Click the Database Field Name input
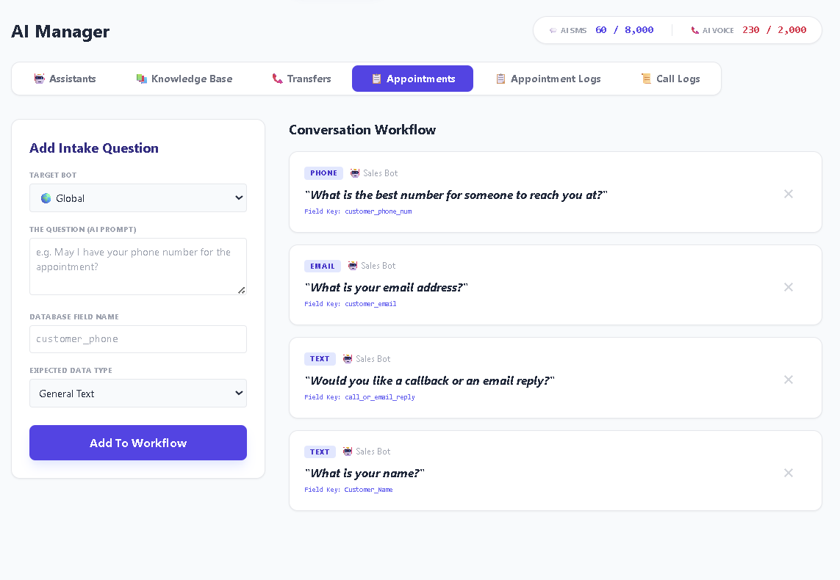Image resolution: width=840 pixels, height=580 pixels. pyautogui.click(x=138, y=339)
